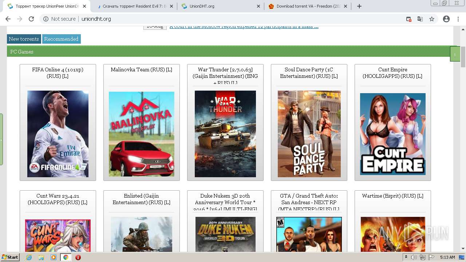Viewport: 466px width, 262px height.
Task: Click the Duke Nukem 3D cover image
Action: click(x=225, y=234)
